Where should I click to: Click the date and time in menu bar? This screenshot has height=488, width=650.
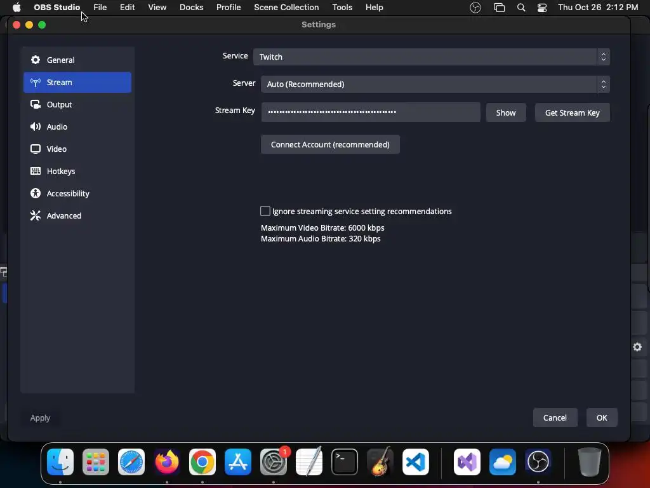(598, 7)
